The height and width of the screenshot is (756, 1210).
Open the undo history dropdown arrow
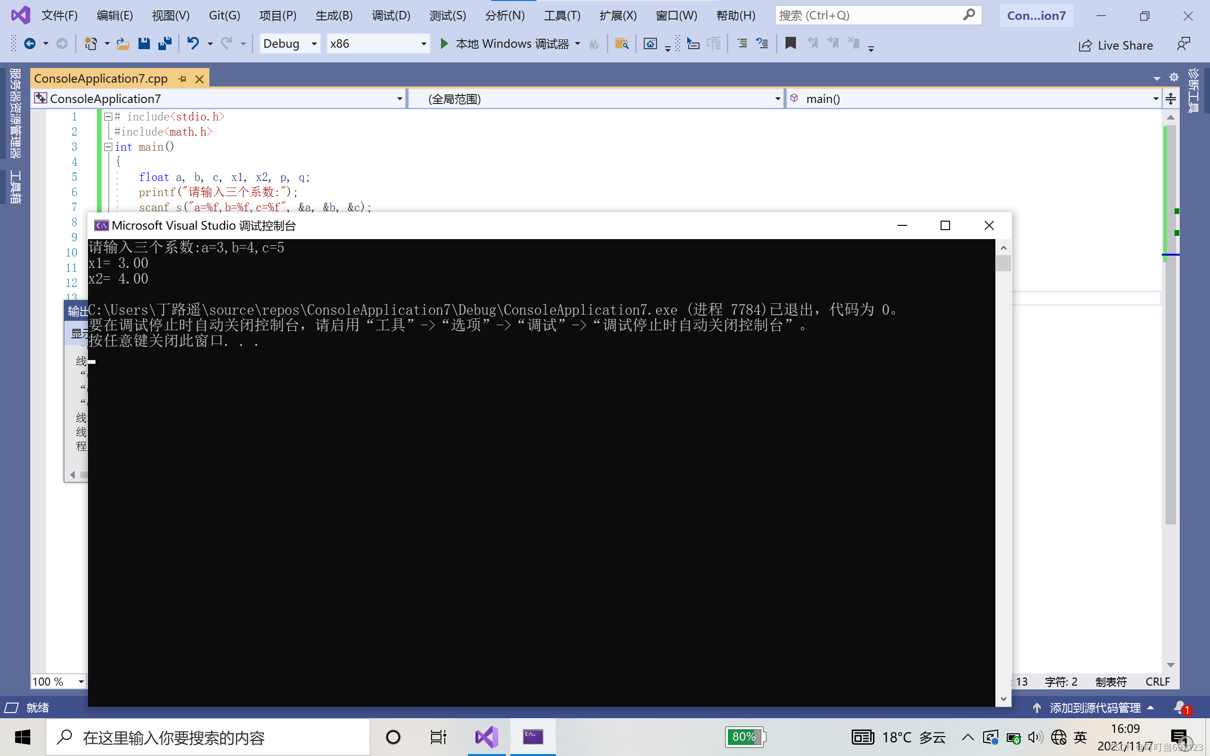coord(210,44)
